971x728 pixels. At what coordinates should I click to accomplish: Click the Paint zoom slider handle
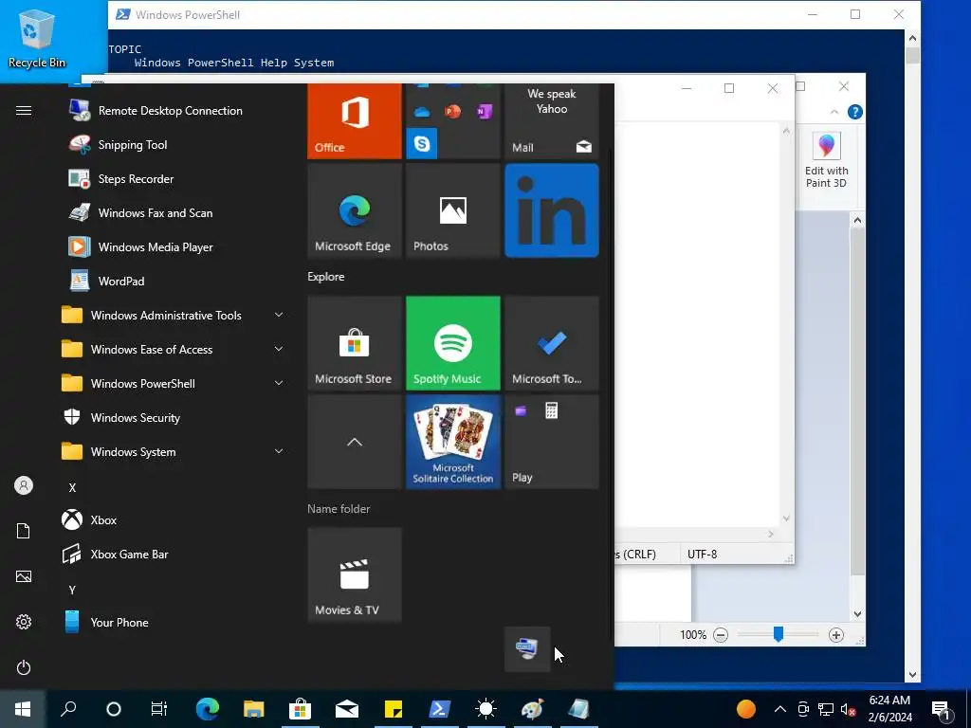[779, 634]
